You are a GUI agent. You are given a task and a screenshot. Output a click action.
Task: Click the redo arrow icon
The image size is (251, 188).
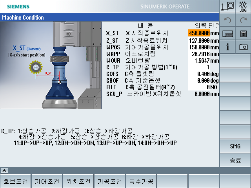[x=243, y=20]
